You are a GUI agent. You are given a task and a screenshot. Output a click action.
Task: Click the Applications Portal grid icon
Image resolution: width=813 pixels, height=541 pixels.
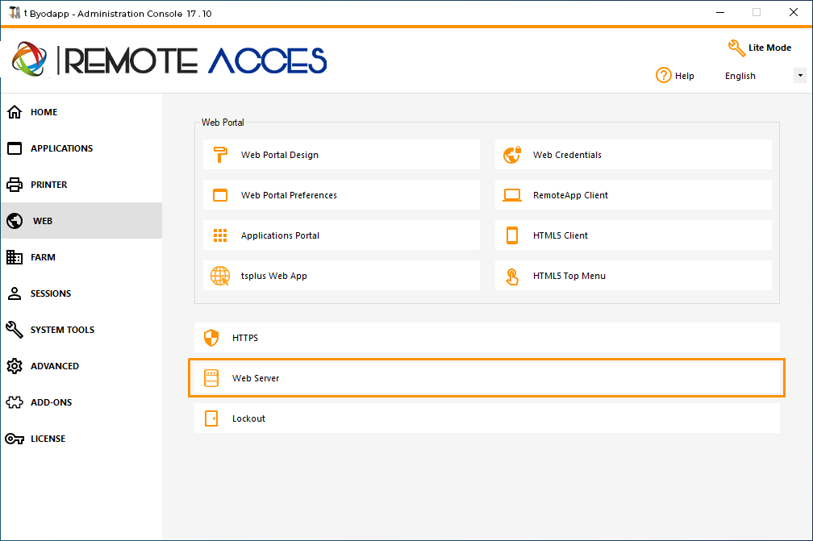(220, 235)
